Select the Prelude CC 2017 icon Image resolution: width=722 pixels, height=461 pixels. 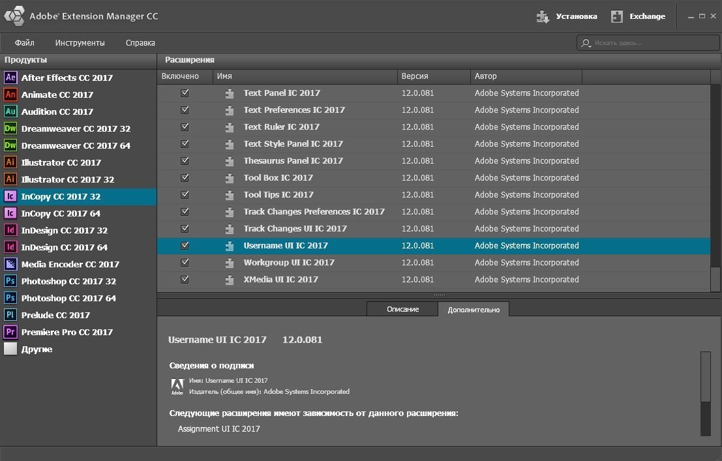pos(10,315)
